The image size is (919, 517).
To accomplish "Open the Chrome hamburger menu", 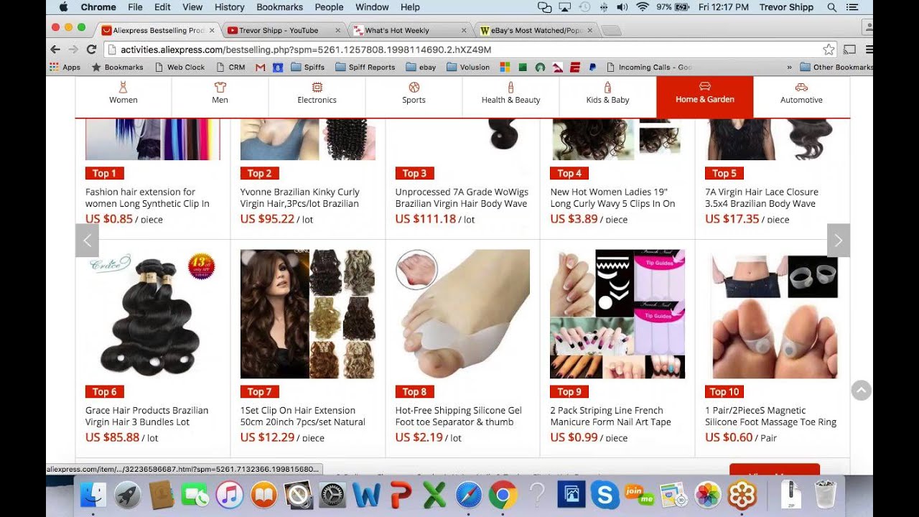I will [x=869, y=50].
